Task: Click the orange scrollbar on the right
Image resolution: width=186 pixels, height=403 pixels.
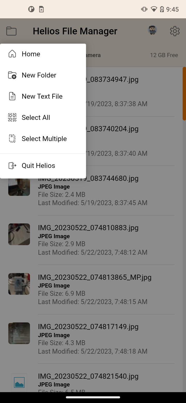Action: click(184, 93)
